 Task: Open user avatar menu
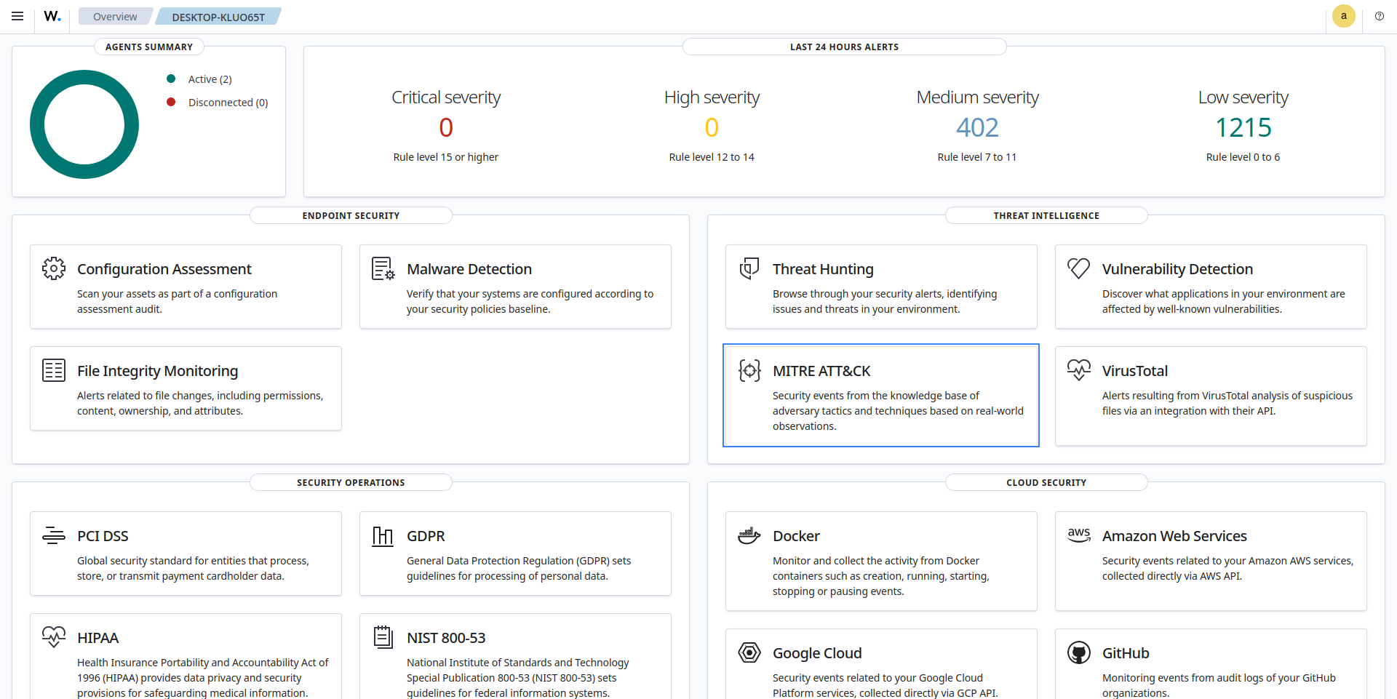coord(1343,16)
